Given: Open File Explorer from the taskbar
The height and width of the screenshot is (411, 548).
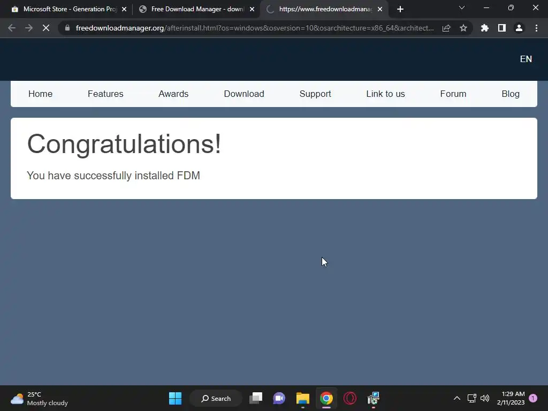Looking at the screenshot, I should (x=303, y=398).
